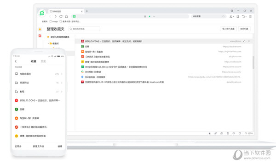Screen dimensions: 276x165
Task: Edit the JD.COM bookmark with pencil icon
Action: 244,41
